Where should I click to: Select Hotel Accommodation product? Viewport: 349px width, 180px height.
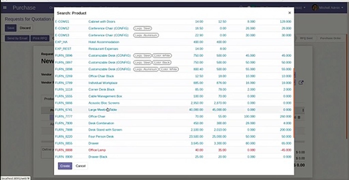104,42
